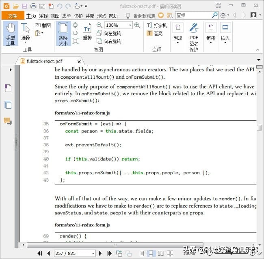Rotate the page right (向右旋转)
264x259 pixels.
[x=109, y=41]
